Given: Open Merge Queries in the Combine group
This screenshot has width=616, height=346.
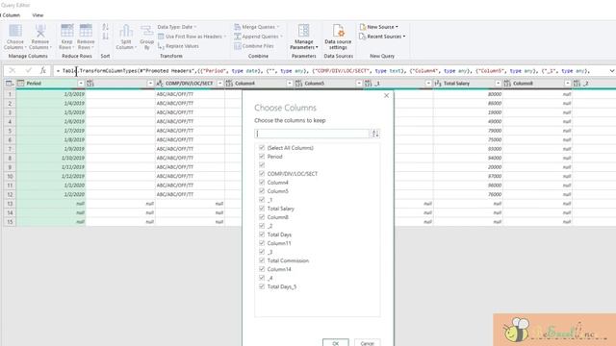Looking at the screenshot, I should pos(257,27).
